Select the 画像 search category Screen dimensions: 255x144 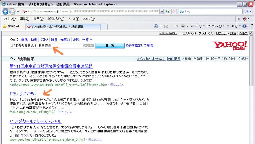tap(24, 40)
